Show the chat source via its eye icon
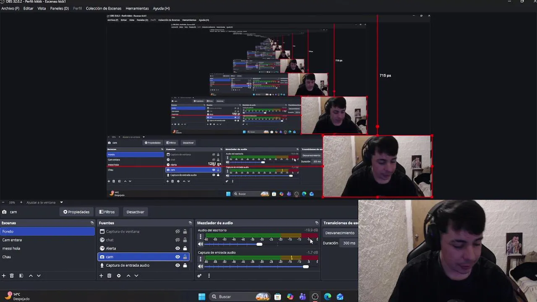 point(177,240)
